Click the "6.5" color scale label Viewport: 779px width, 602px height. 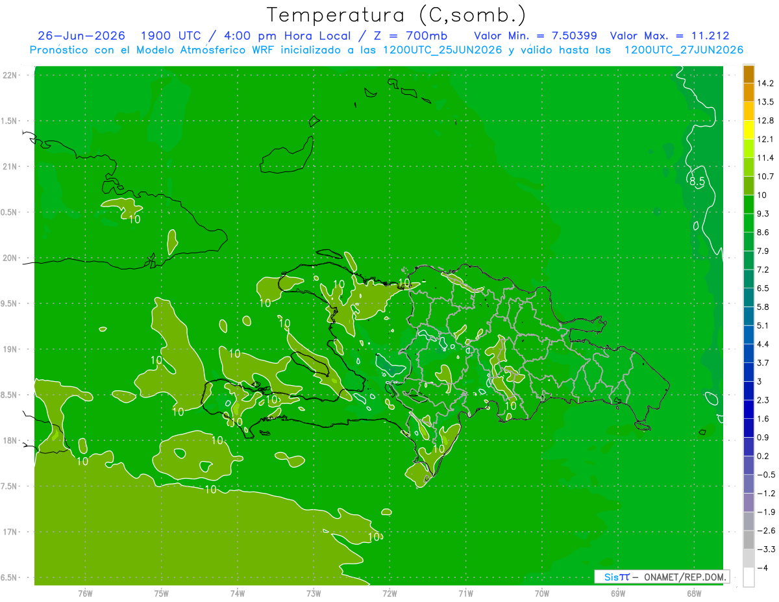click(762, 288)
